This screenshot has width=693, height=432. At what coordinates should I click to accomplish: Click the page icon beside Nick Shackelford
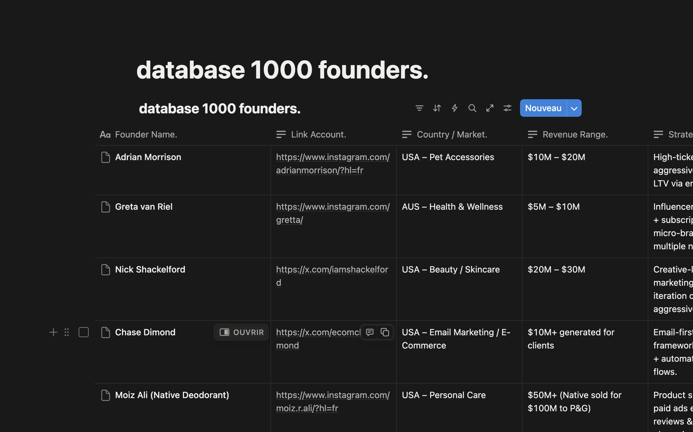coord(105,270)
